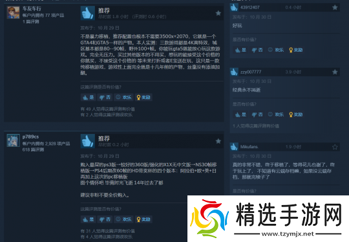Click '建议非粉不要全价购入' sentence
349x242 pixels.
[105, 195]
